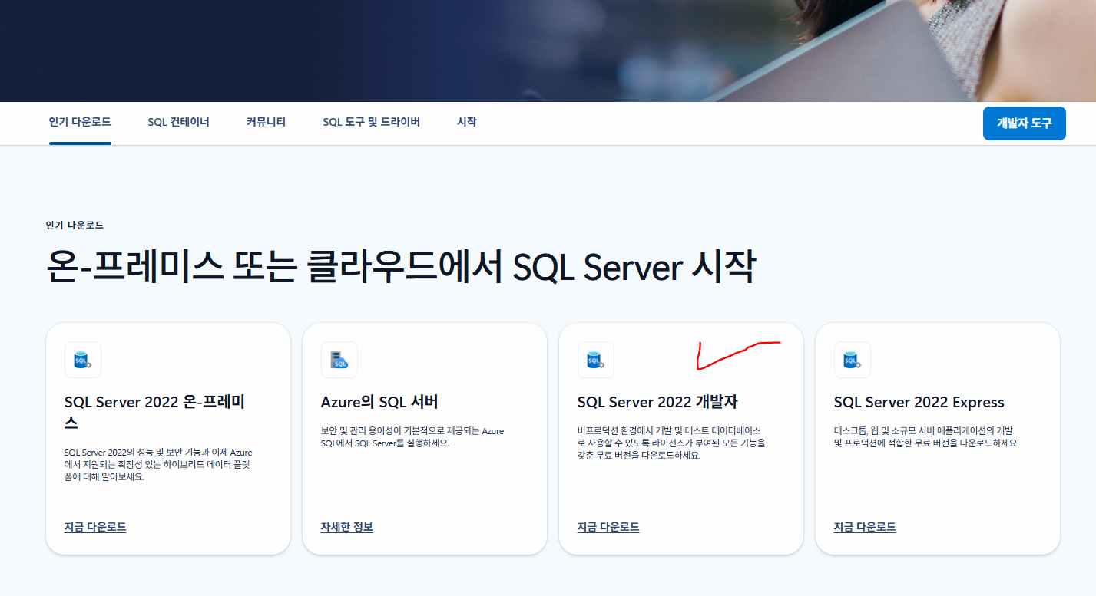Click the description starting 데스크톱, 웹 및 소규모
The width and height of the screenshot is (1096, 596).
click(929, 437)
